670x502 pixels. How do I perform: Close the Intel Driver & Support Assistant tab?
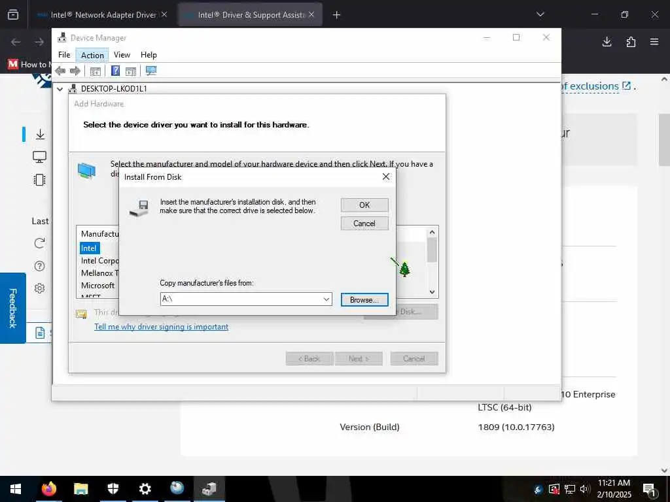pyautogui.click(x=311, y=14)
